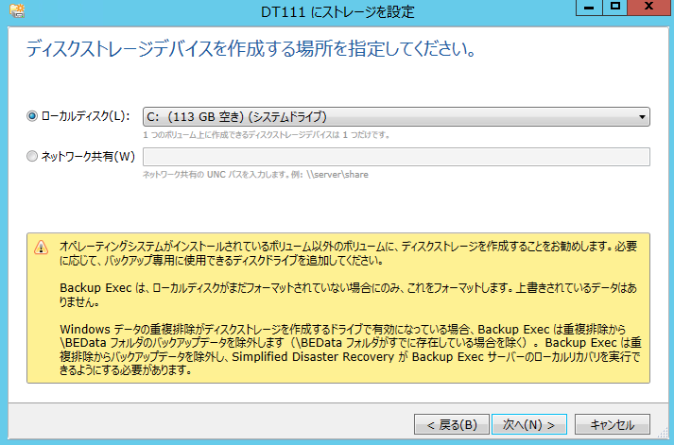This screenshot has width=674, height=445.
Task: Click the warning paragraph about operating system volume
Action: [x=348, y=253]
